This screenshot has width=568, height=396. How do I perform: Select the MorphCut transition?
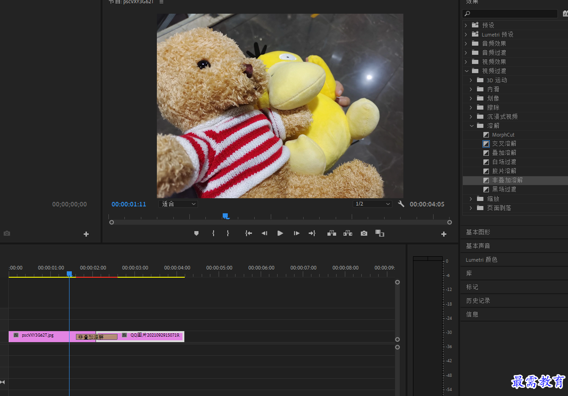[x=503, y=135]
